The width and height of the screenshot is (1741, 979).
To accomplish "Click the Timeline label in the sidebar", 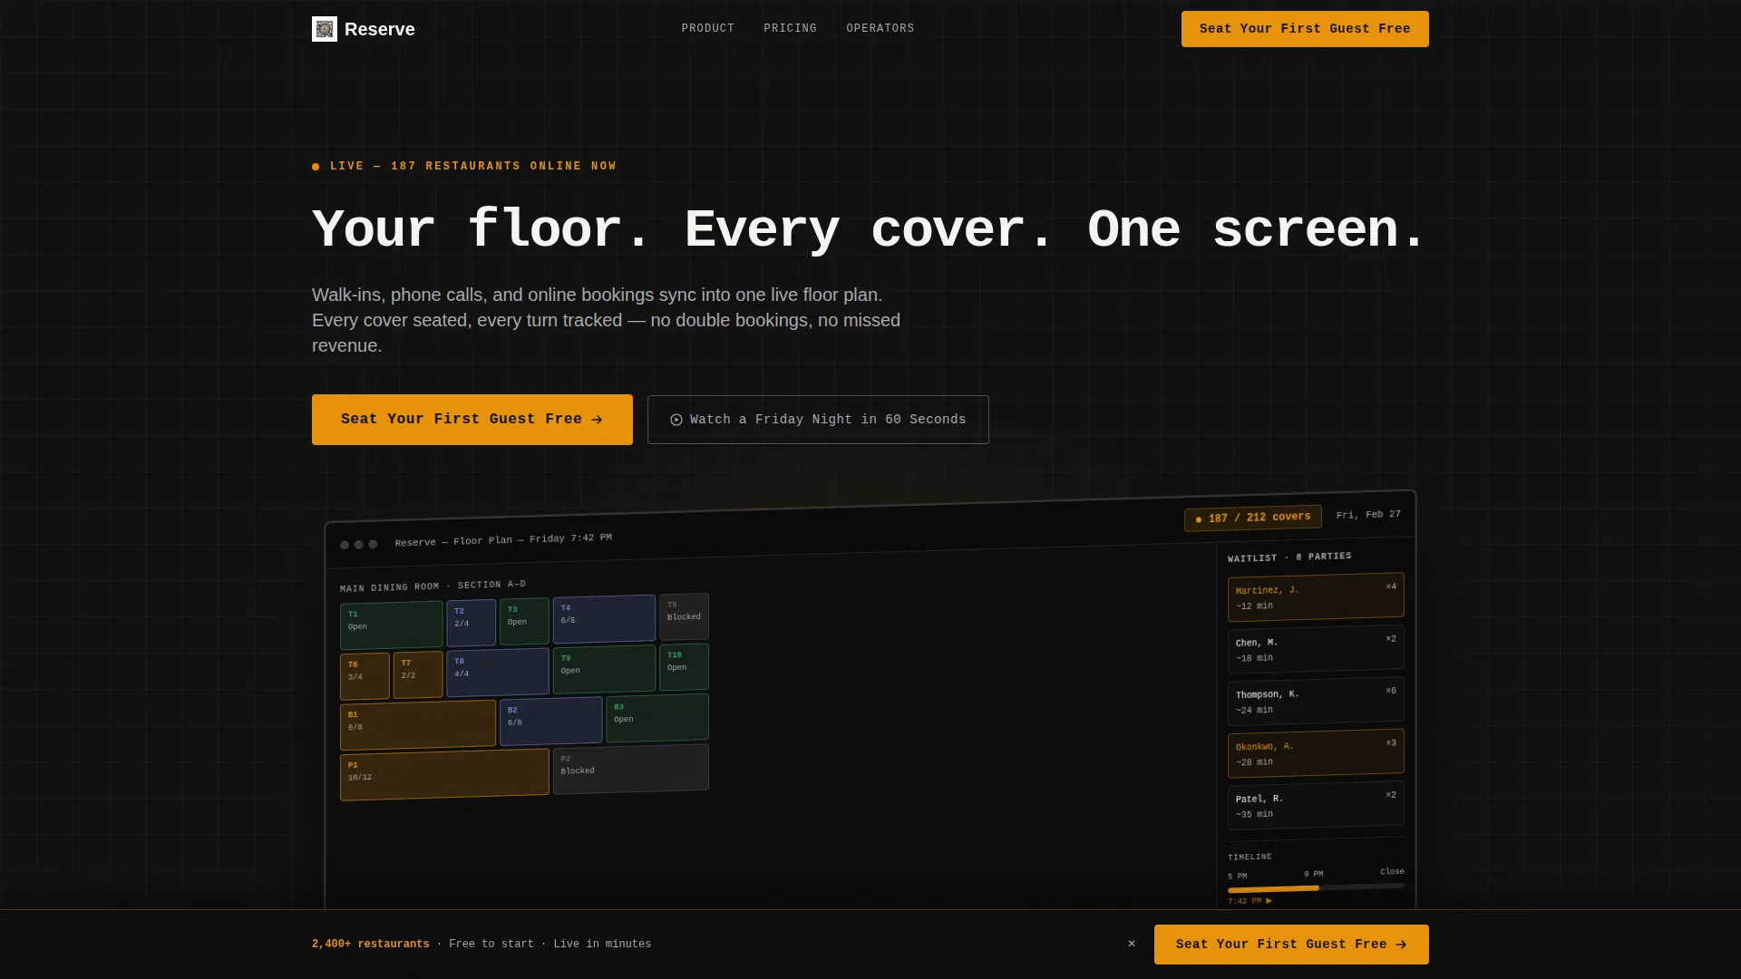I will coord(1250,857).
